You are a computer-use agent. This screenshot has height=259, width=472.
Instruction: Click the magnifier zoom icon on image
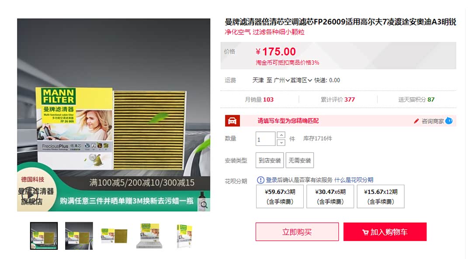(x=204, y=204)
